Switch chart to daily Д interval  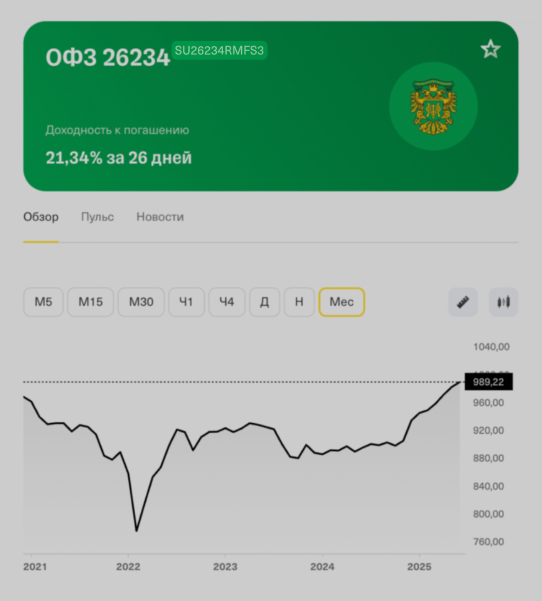[x=264, y=302]
